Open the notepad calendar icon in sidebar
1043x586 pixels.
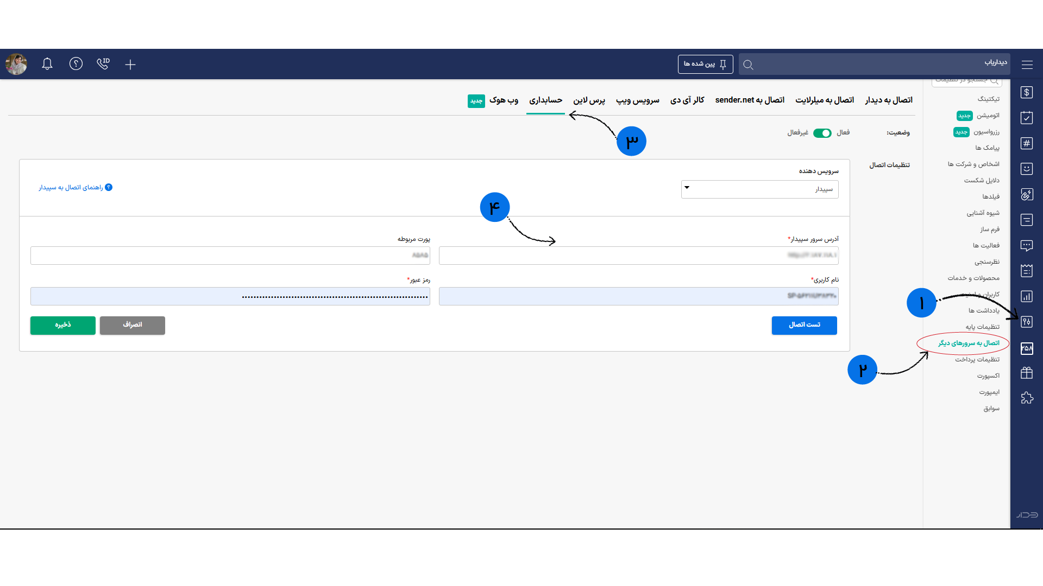tap(1026, 271)
